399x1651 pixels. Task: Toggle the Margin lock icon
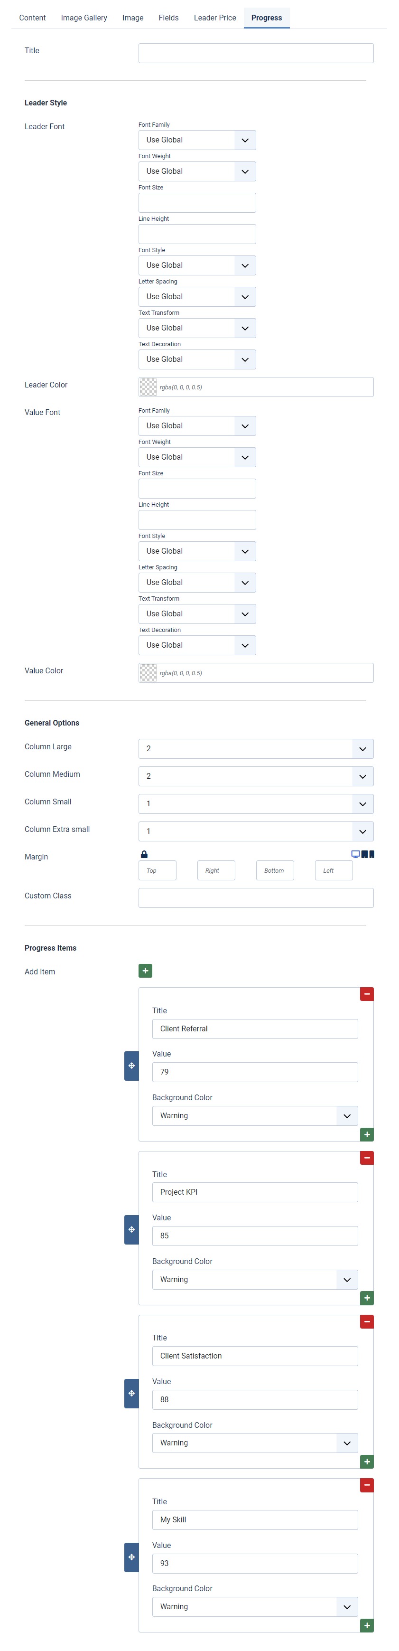[x=144, y=854]
